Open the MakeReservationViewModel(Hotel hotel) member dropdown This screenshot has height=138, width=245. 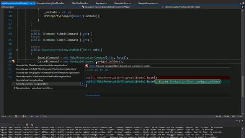click(x=201, y=7)
